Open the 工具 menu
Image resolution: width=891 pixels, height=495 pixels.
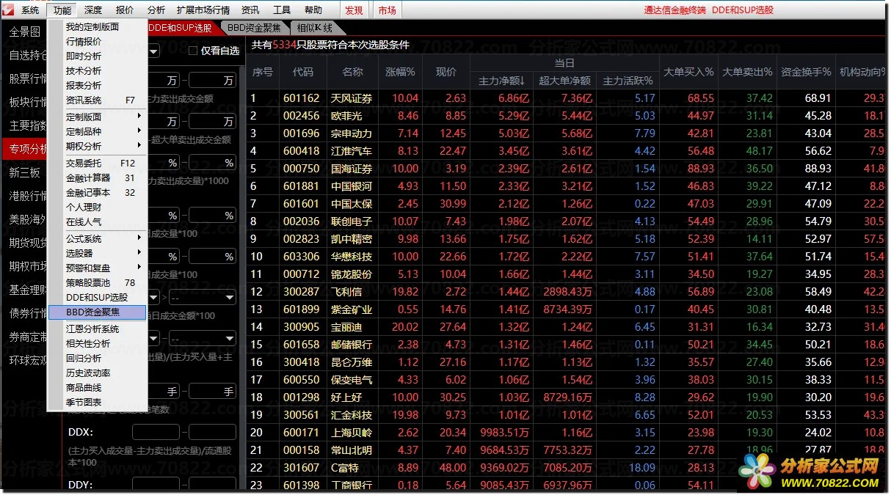282,10
